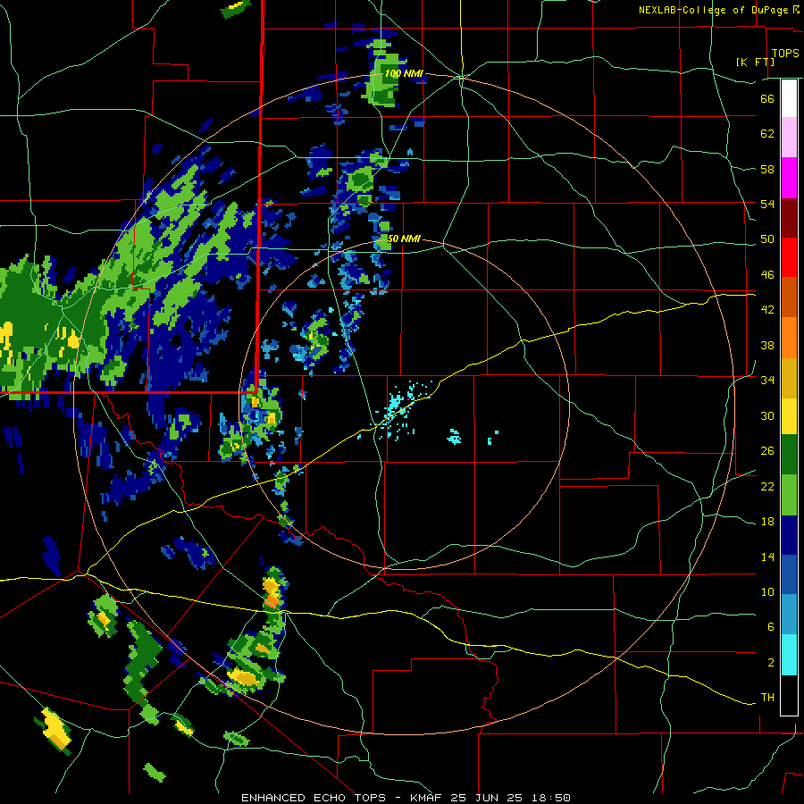Click the TH legend label
Image resolution: width=804 pixels, height=804 pixels.
click(767, 698)
